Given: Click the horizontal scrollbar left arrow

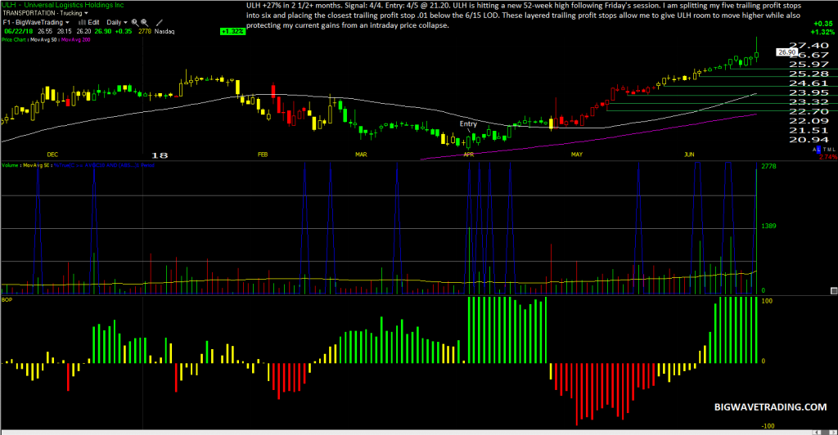Looking at the screenshot, I should click(x=817, y=432).
